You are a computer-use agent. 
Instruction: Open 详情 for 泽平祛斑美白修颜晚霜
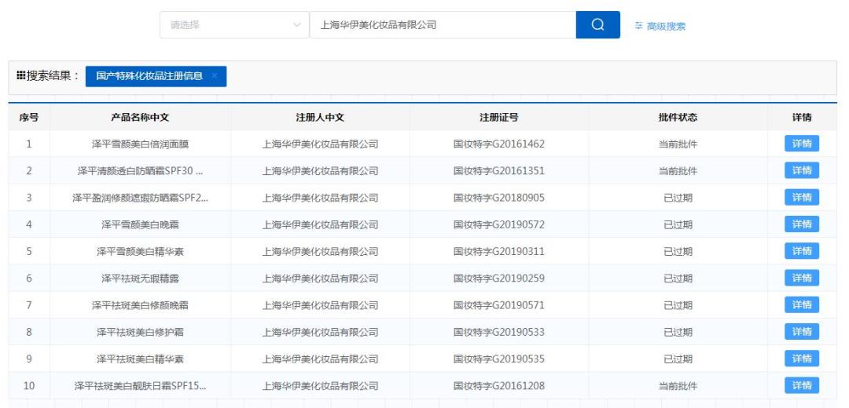coord(802,304)
